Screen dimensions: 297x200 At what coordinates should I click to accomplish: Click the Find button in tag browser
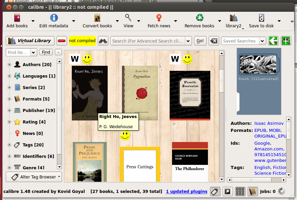(46, 52)
